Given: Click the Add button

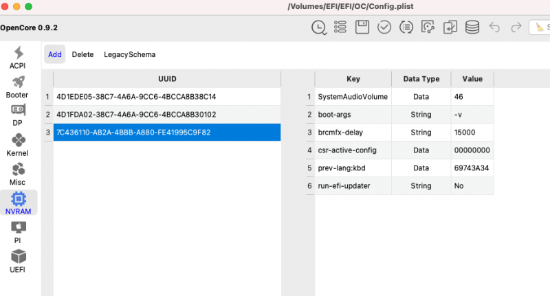Looking at the screenshot, I should pyautogui.click(x=55, y=54).
